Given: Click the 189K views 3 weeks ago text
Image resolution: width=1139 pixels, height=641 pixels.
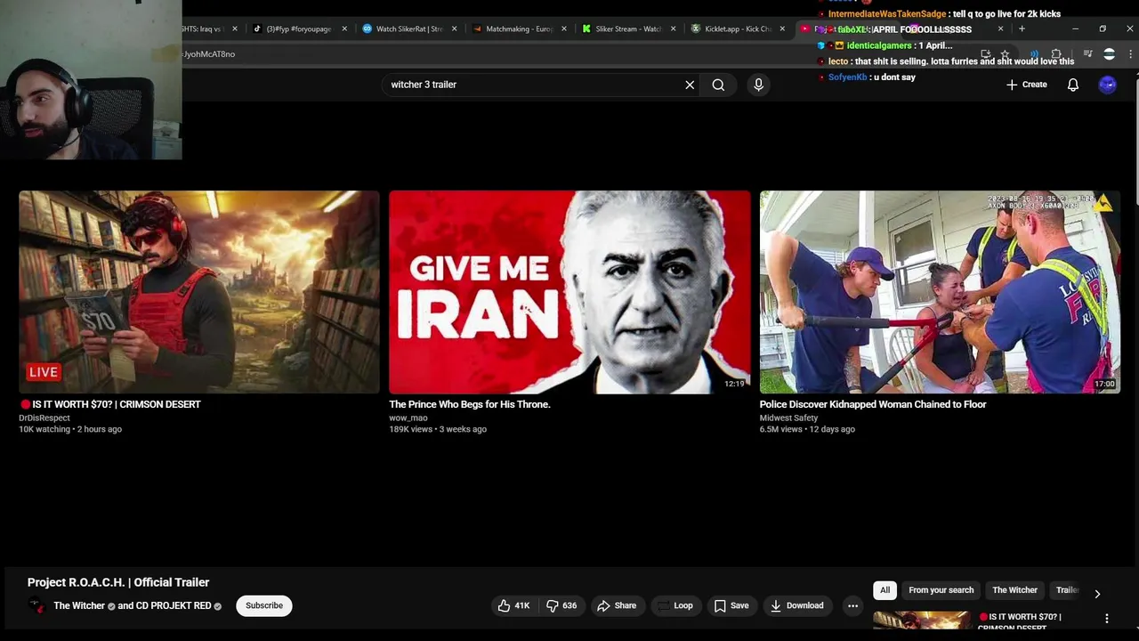Looking at the screenshot, I should click(x=438, y=429).
